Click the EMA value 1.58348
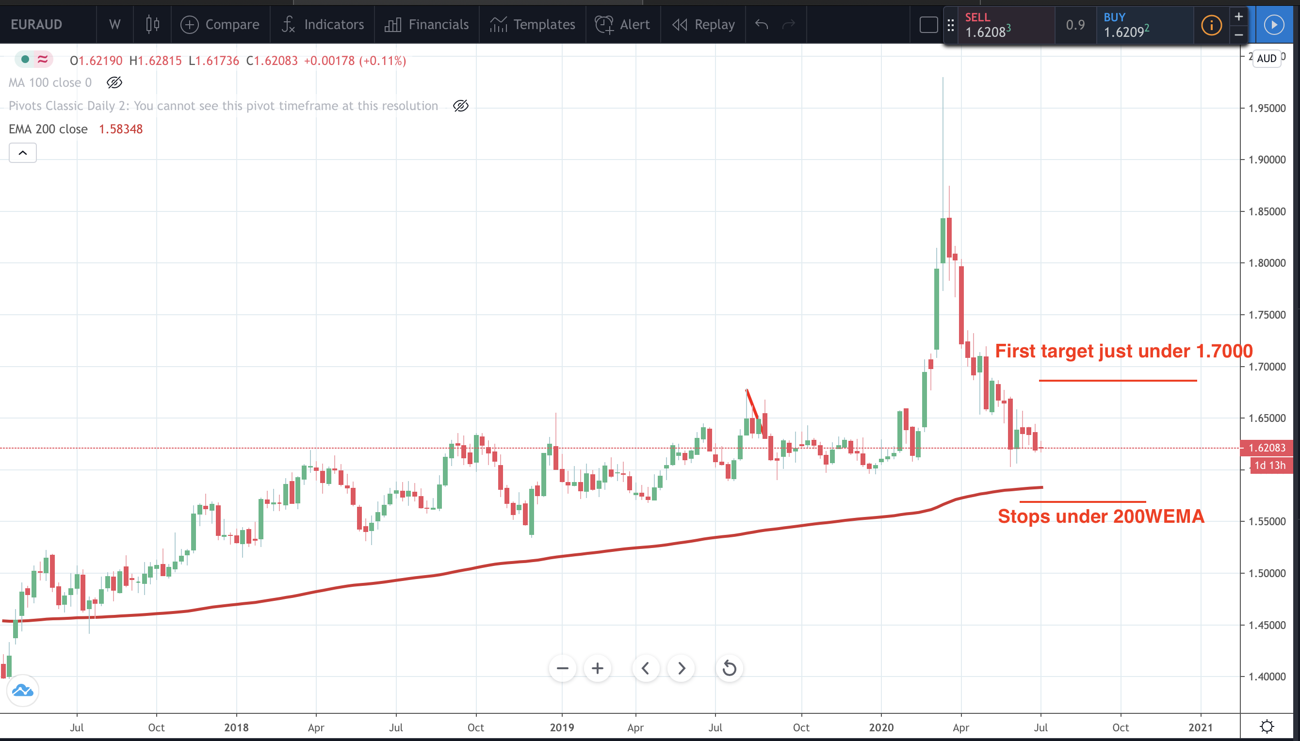This screenshot has width=1300, height=741. (x=121, y=129)
